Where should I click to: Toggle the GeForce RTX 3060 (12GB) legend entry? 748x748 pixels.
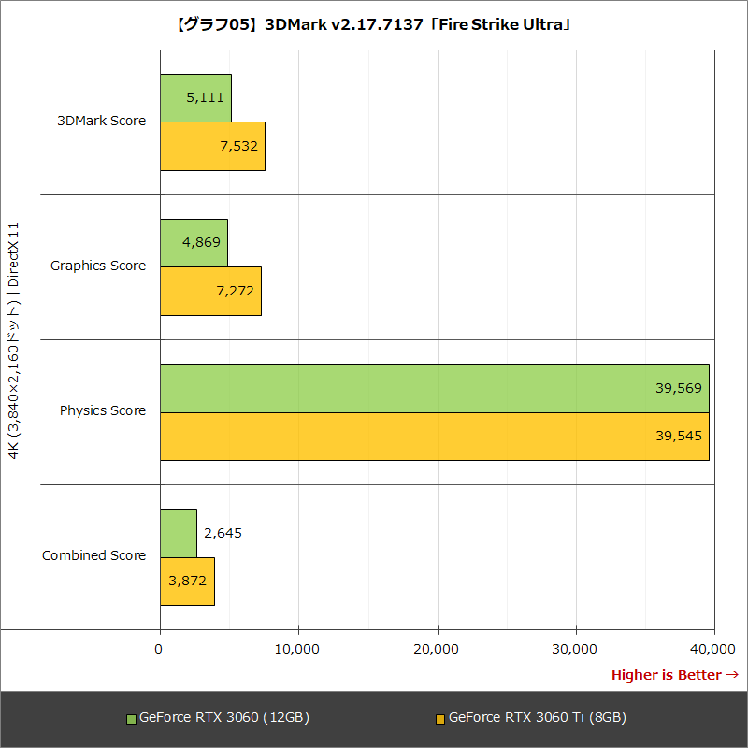[x=223, y=717]
